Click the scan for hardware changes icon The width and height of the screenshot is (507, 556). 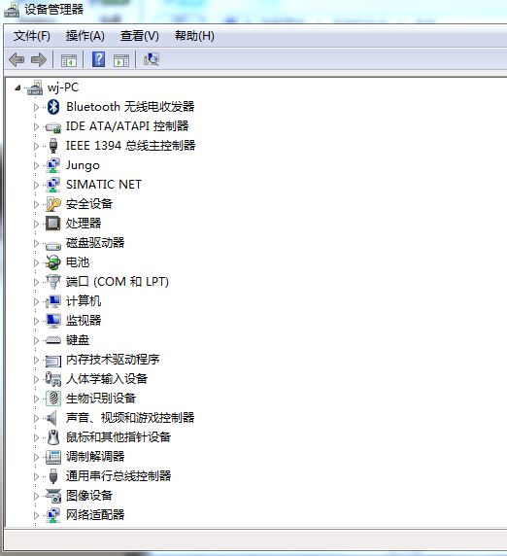[152, 59]
